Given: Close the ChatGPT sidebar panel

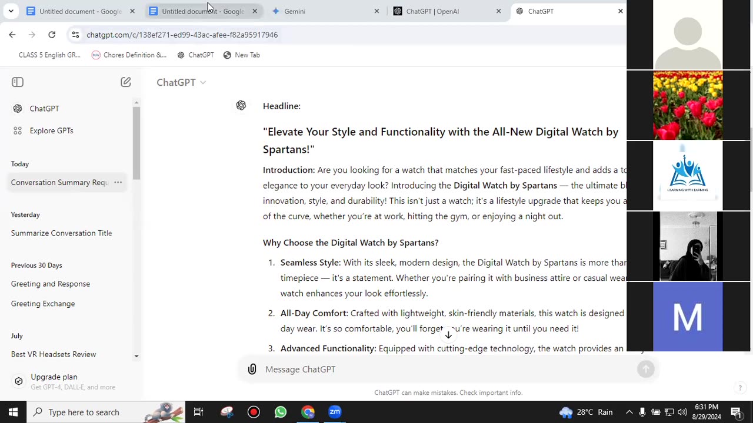Looking at the screenshot, I should coord(18,82).
